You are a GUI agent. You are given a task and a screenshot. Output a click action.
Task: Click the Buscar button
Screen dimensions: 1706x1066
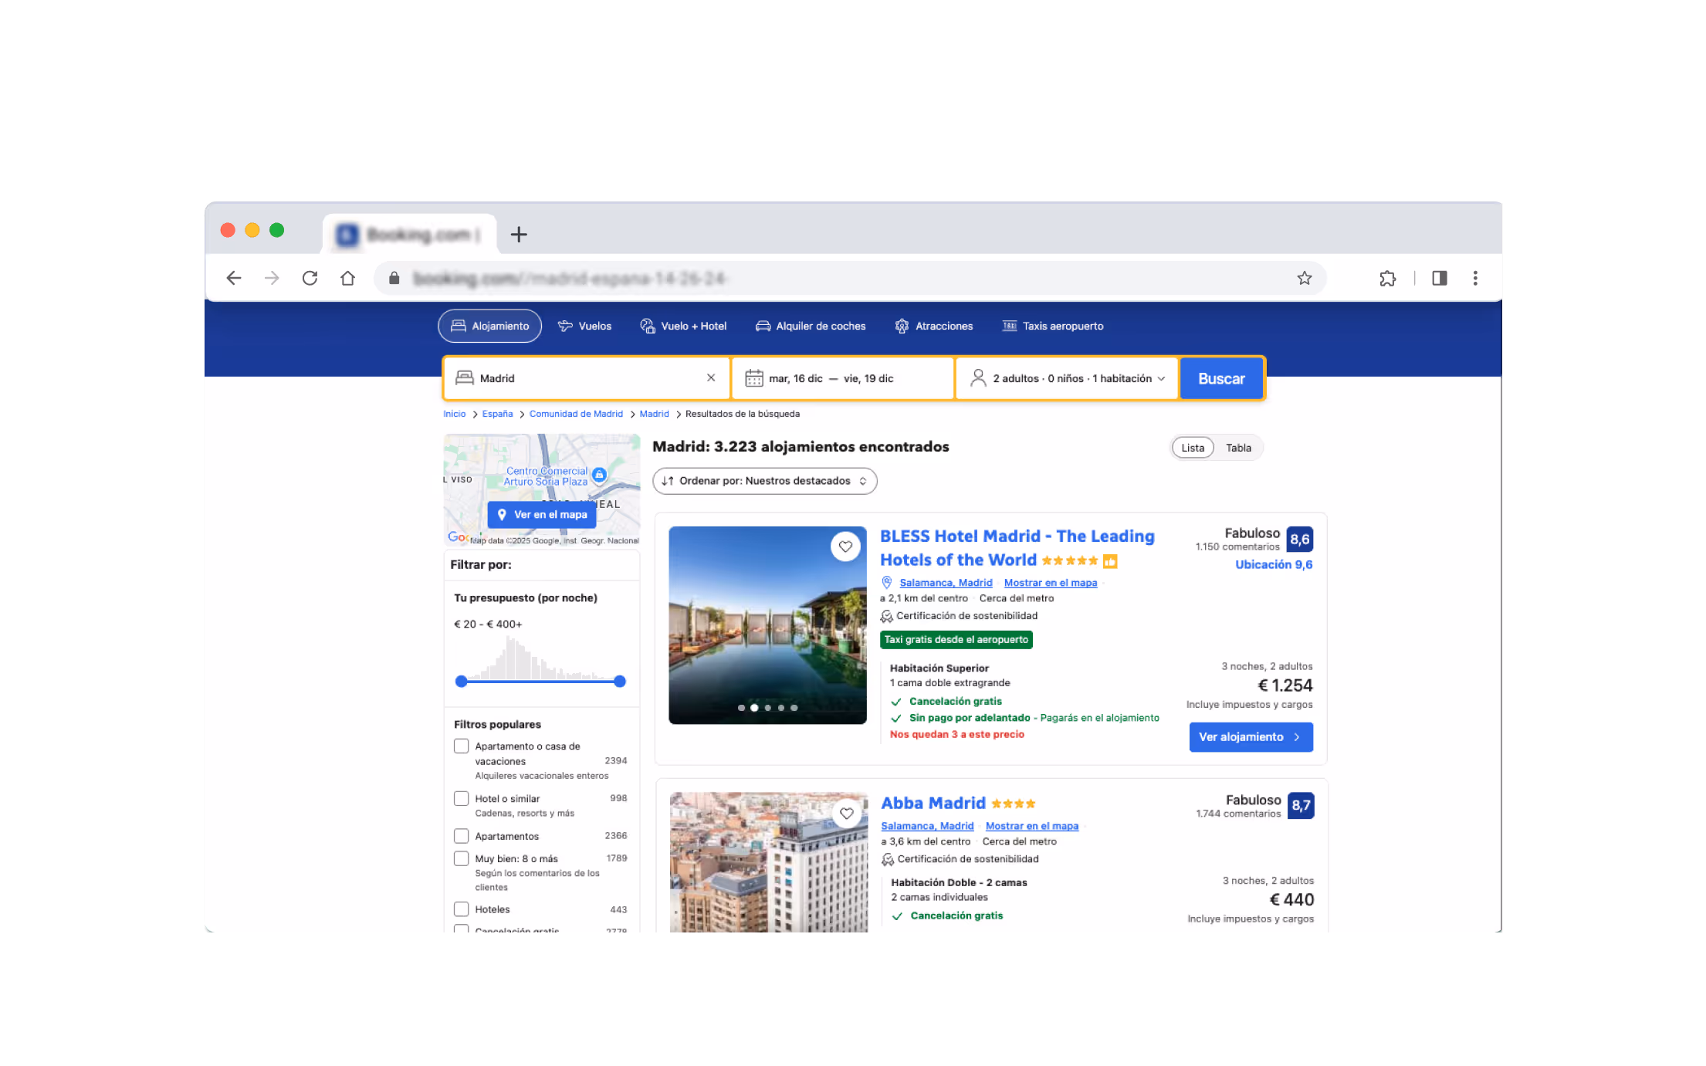coord(1221,378)
